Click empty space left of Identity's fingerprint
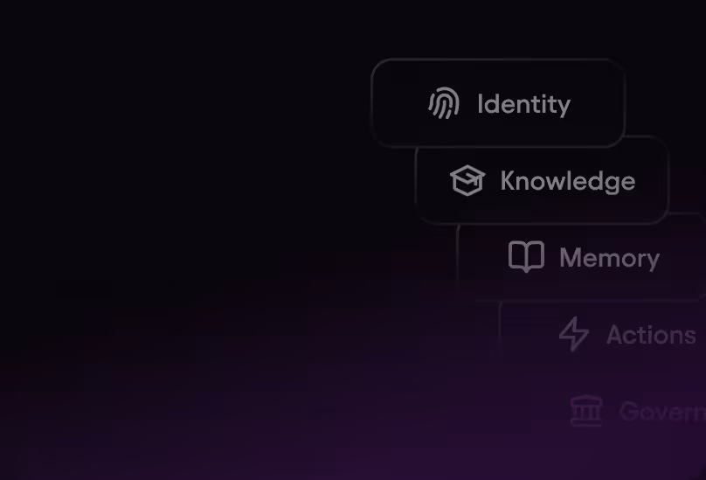The height and width of the screenshot is (480, 706). pos(400,103)
